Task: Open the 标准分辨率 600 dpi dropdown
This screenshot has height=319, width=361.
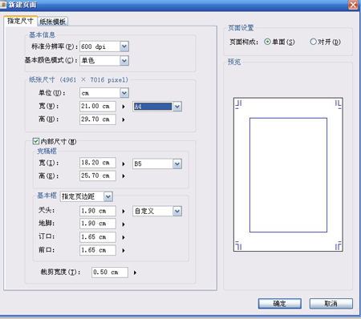Action: [124, 46]
